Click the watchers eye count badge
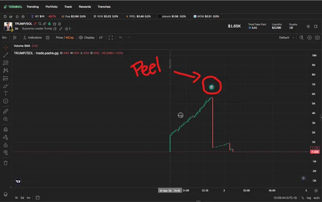Viewport: 322px width, 202px height. [68, 29]
